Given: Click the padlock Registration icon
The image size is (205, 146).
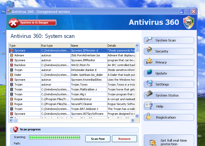Looking at the screenshot, I should point(148,116).
